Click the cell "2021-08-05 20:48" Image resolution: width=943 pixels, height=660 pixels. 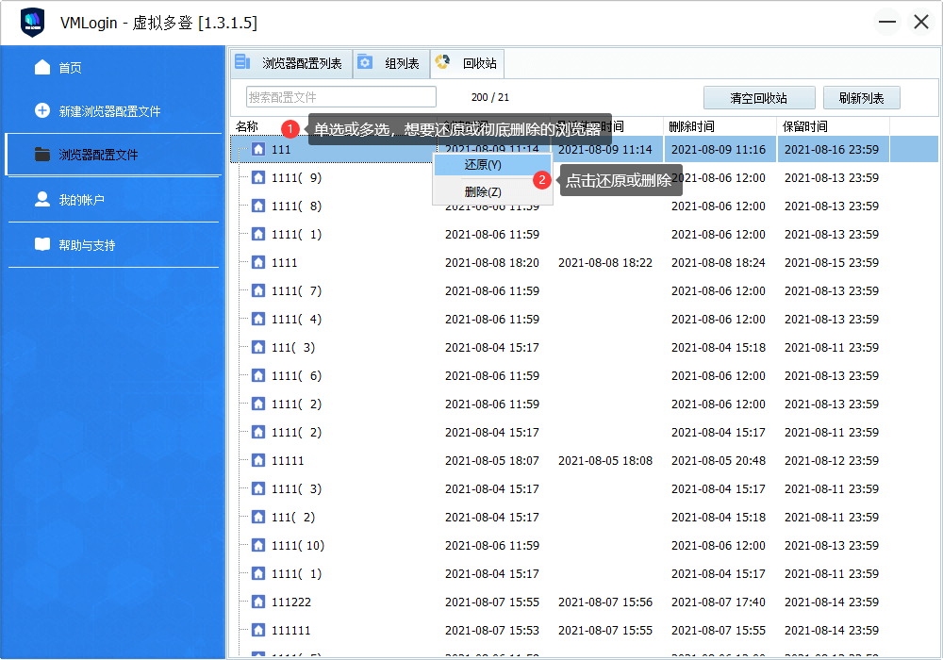pyautogui.click(x=719, y=460)
